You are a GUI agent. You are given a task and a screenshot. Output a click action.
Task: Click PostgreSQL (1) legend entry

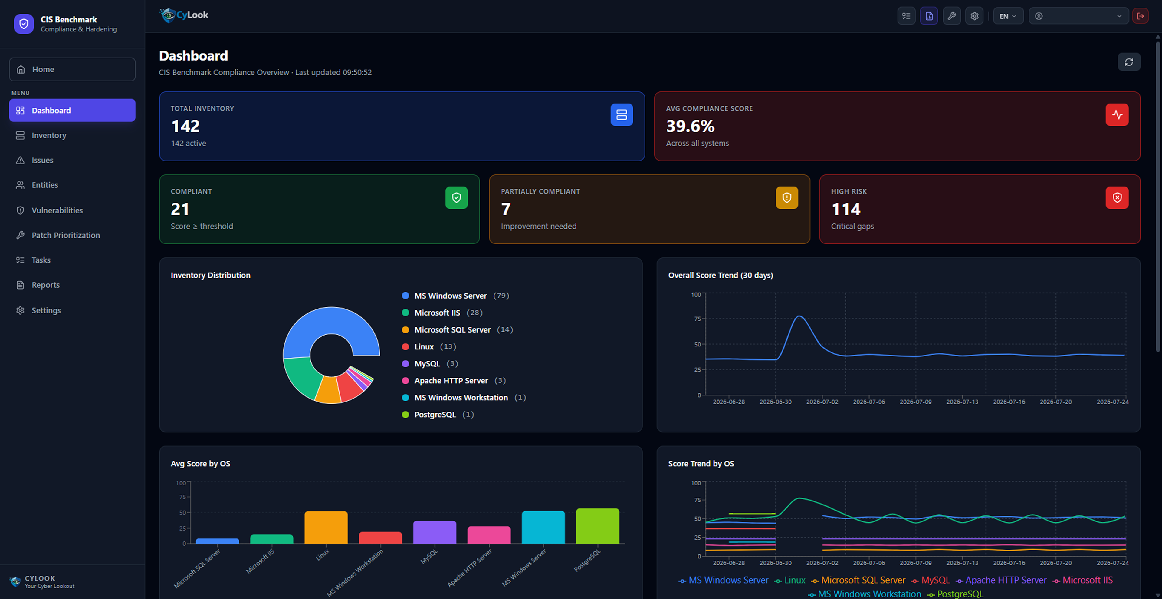coord(438,414)
